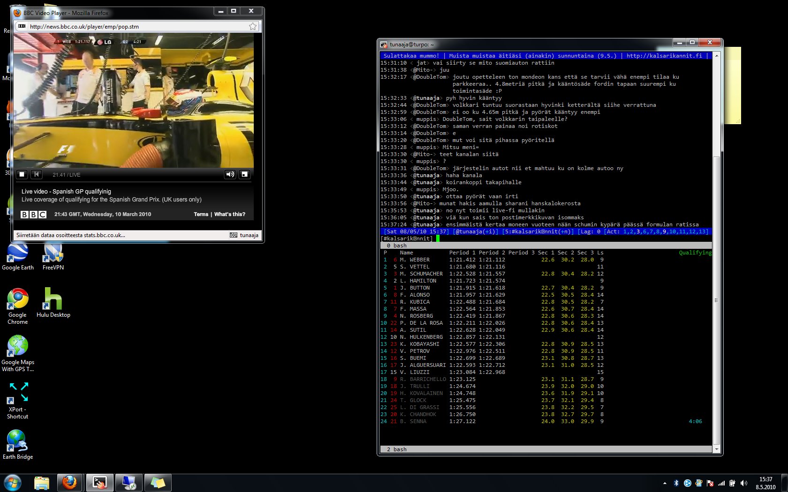
Task: Open the Windows Start menu
Action: click(13, 483)
